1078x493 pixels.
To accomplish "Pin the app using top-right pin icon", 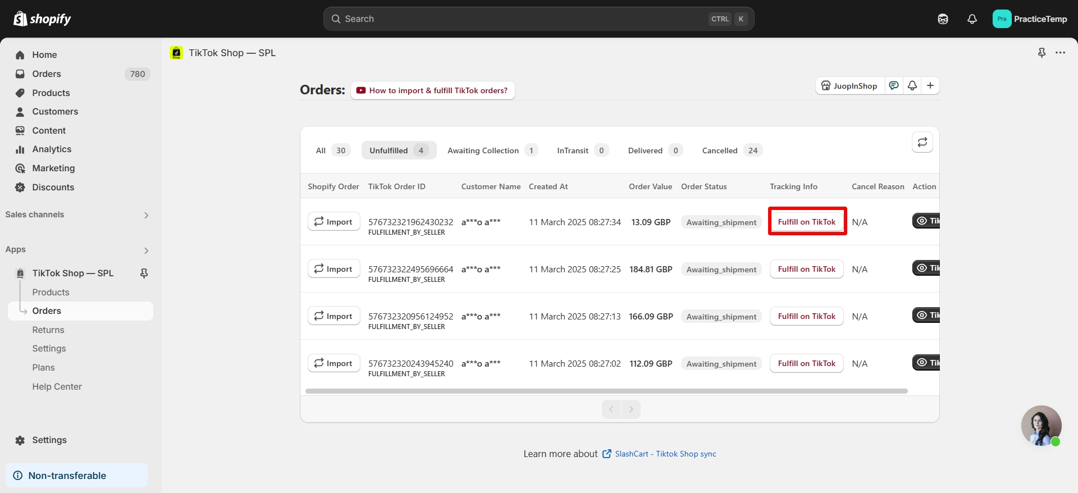I will tap(1042, 53).
